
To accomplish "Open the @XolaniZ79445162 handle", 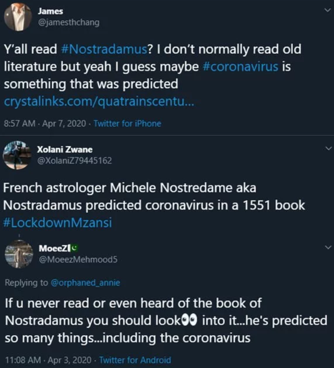I will pos(74,160).
